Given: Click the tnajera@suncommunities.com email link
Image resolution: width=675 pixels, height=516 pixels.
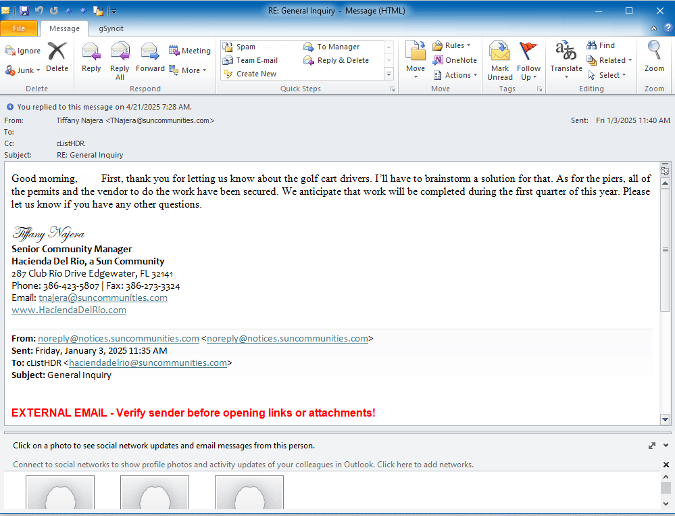Looking at the screenshot, I should coord(103,298).
